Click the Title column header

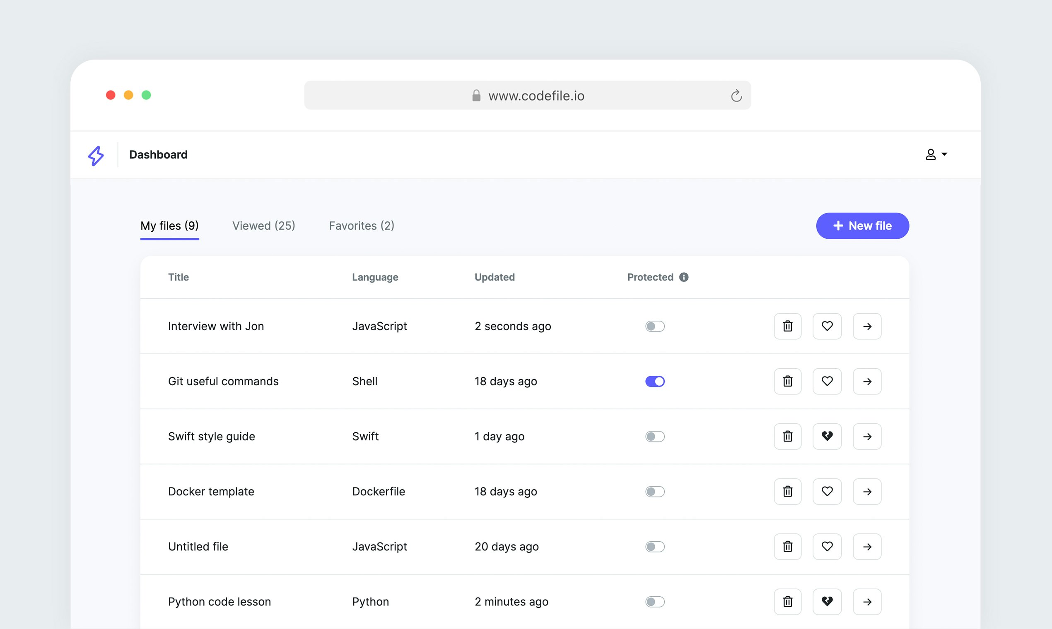tap(179, 277)
